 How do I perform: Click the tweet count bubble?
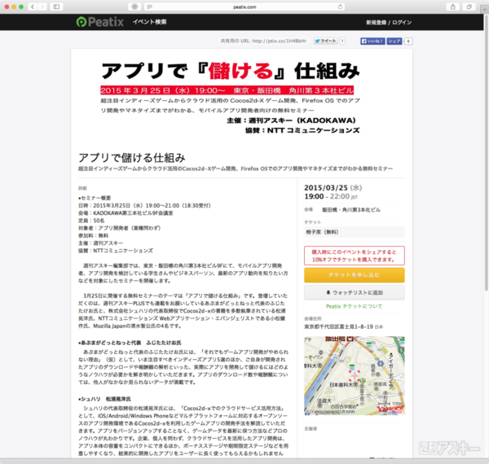pos(342,41)
